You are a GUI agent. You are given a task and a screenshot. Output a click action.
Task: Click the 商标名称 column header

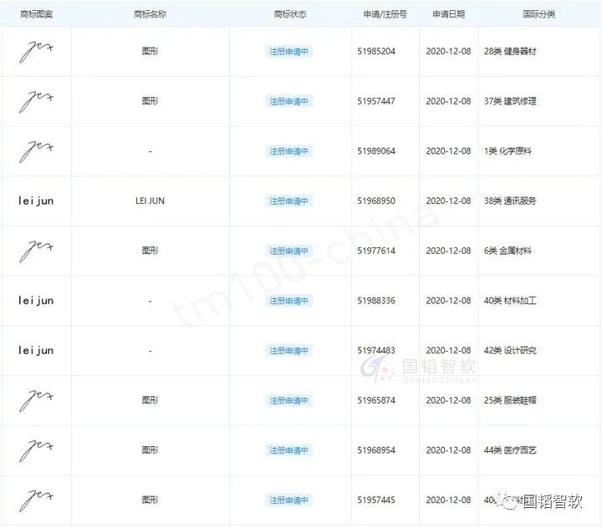point(150,14)
